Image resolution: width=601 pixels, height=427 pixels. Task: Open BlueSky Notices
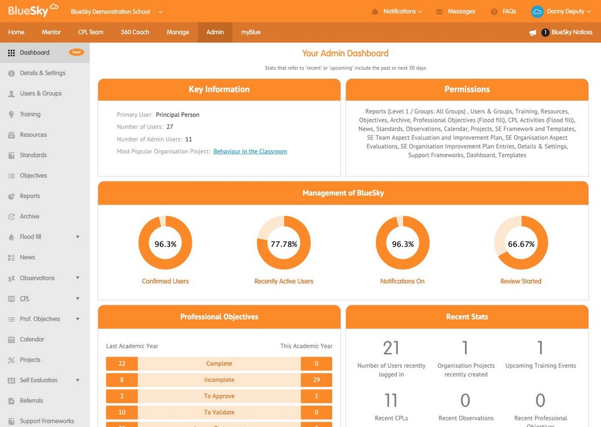coord(572,32)
